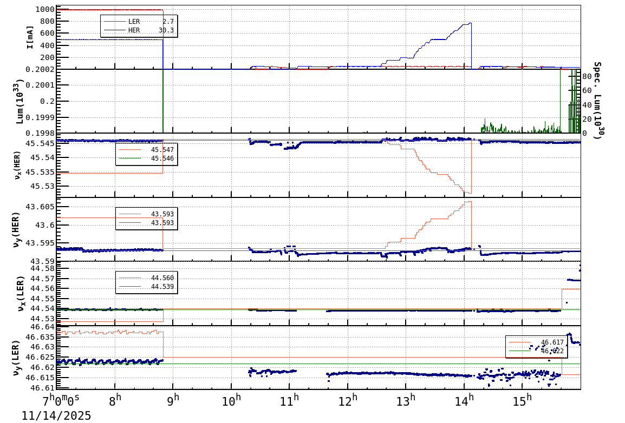Click the 45.547 legend entry
This screenshot has width=625, height=423.
tap(146, 150)
